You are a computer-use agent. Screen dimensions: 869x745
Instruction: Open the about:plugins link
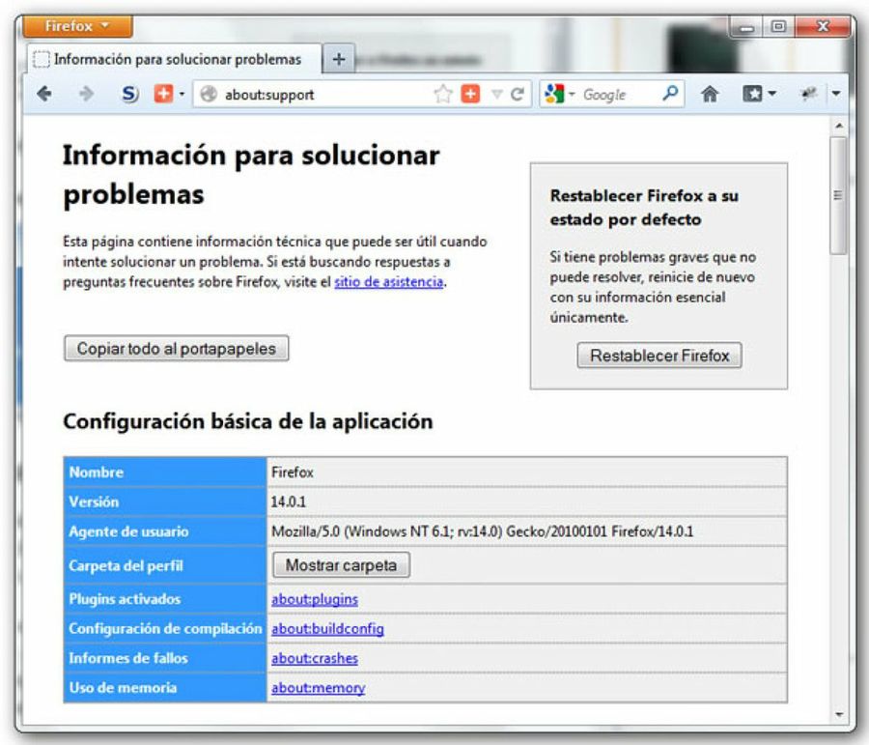[314, 599]
